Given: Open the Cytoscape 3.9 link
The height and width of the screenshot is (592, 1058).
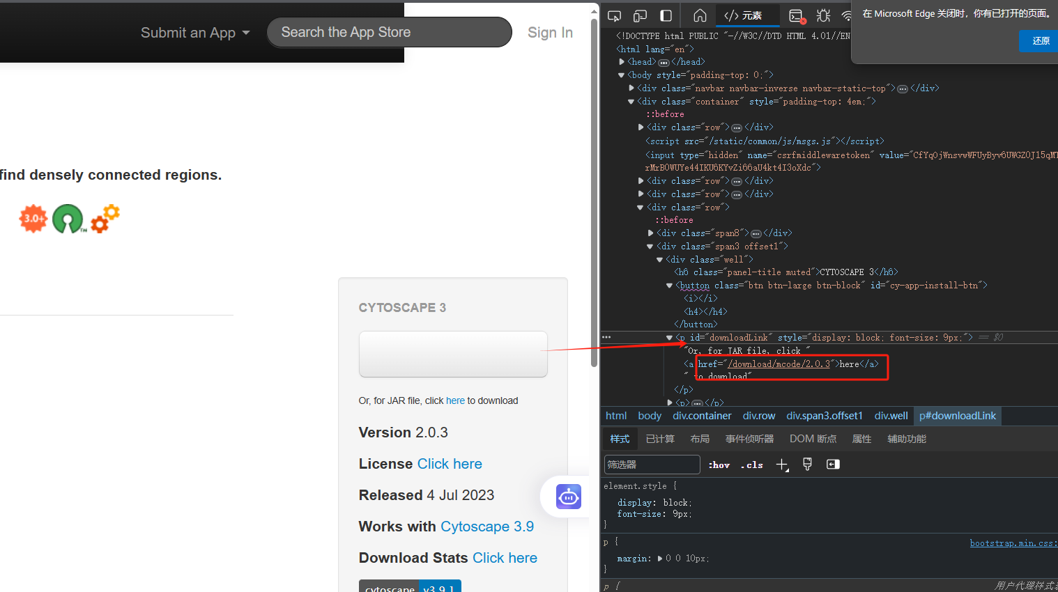Looking at the screenshot, I should tap(487, 527).
